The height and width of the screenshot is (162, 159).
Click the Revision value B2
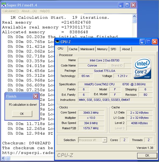(x=146, y=95)
